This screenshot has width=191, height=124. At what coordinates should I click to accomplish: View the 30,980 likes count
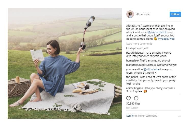(133, 103)
